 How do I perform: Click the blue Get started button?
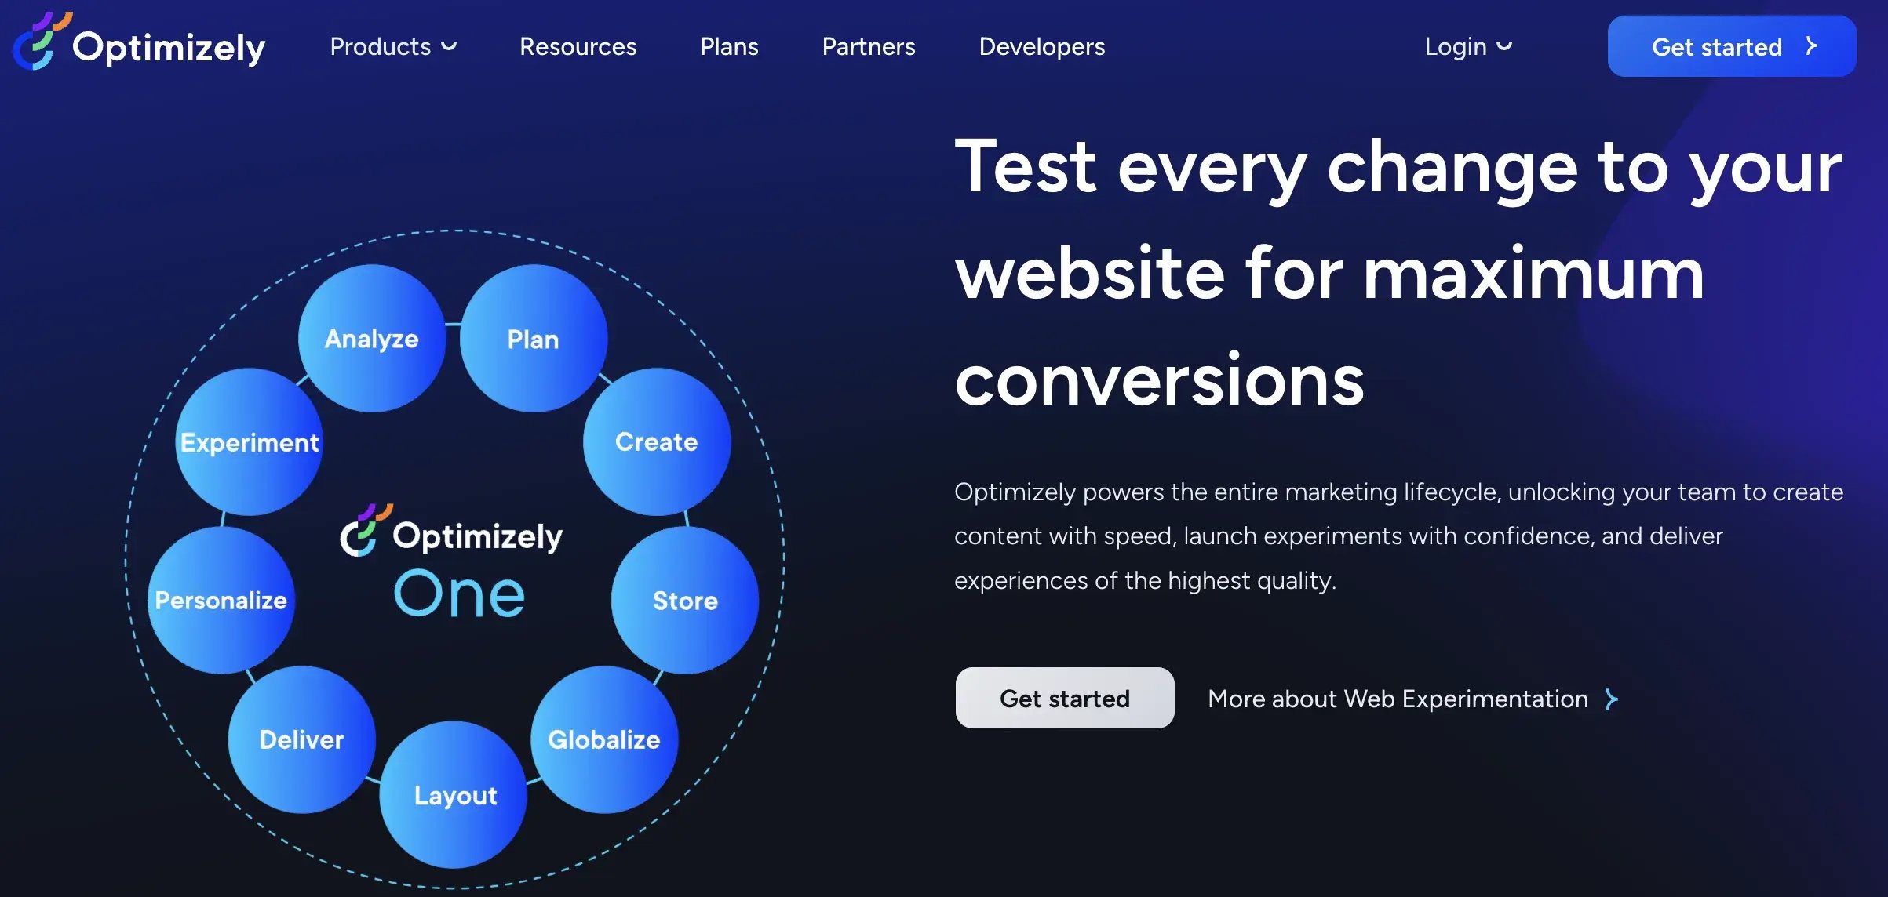click(1732, 45)
